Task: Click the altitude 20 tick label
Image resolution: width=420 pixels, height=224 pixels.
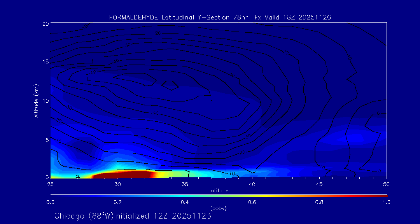Action: [x=45, y=23]
